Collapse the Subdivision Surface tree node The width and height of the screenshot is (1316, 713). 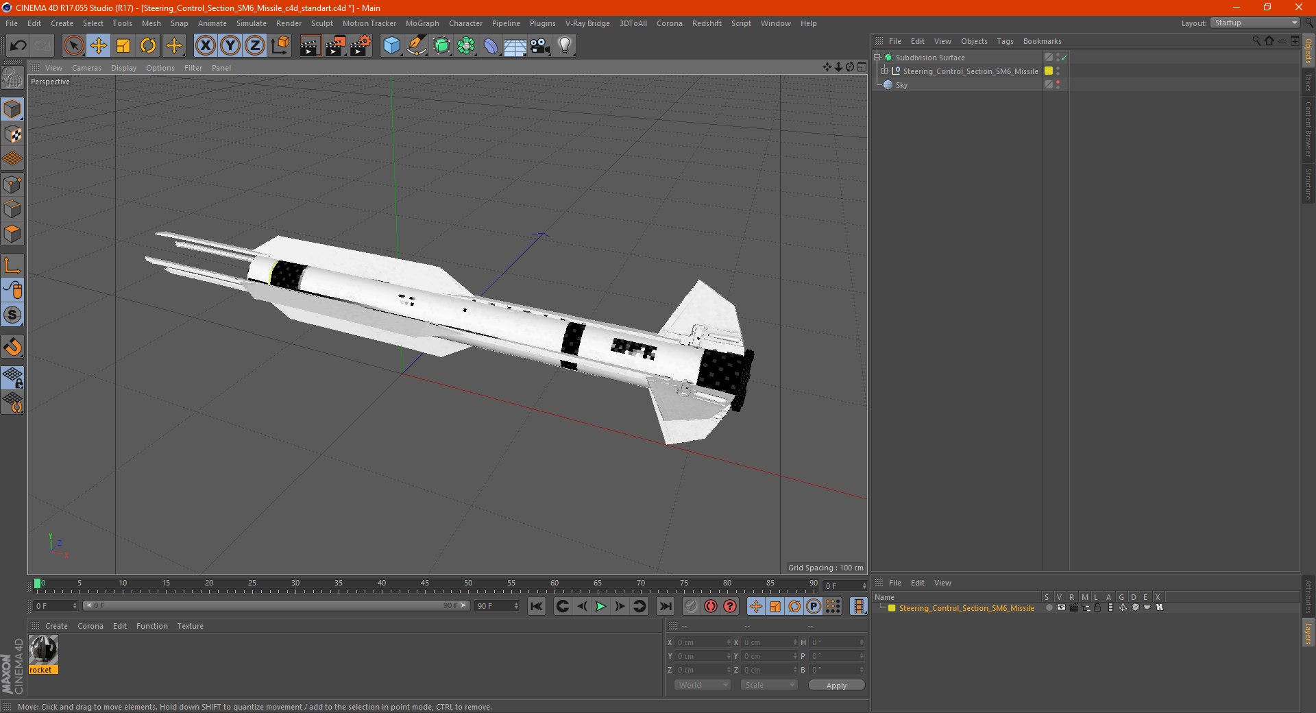point(877,57)
